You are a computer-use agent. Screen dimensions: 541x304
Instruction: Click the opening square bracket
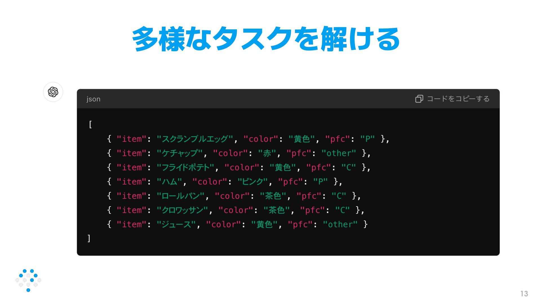(90, 124)
